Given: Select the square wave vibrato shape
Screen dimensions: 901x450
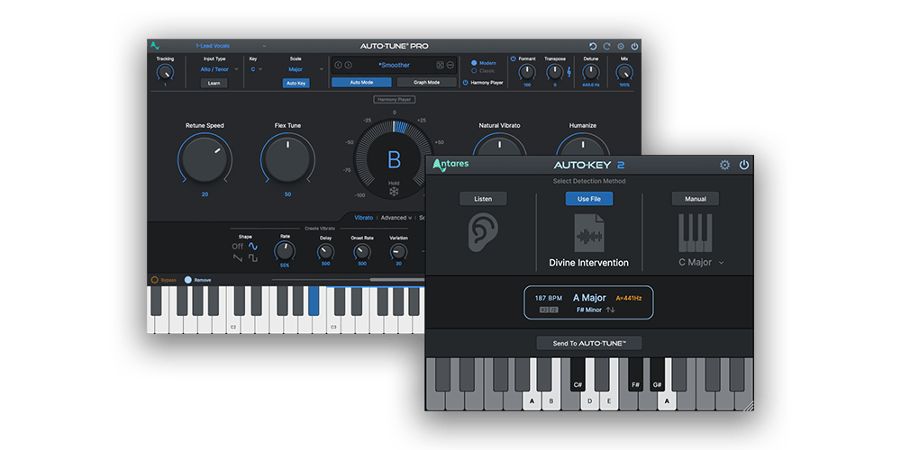Looking at the screenshot, I should point(253,258).
